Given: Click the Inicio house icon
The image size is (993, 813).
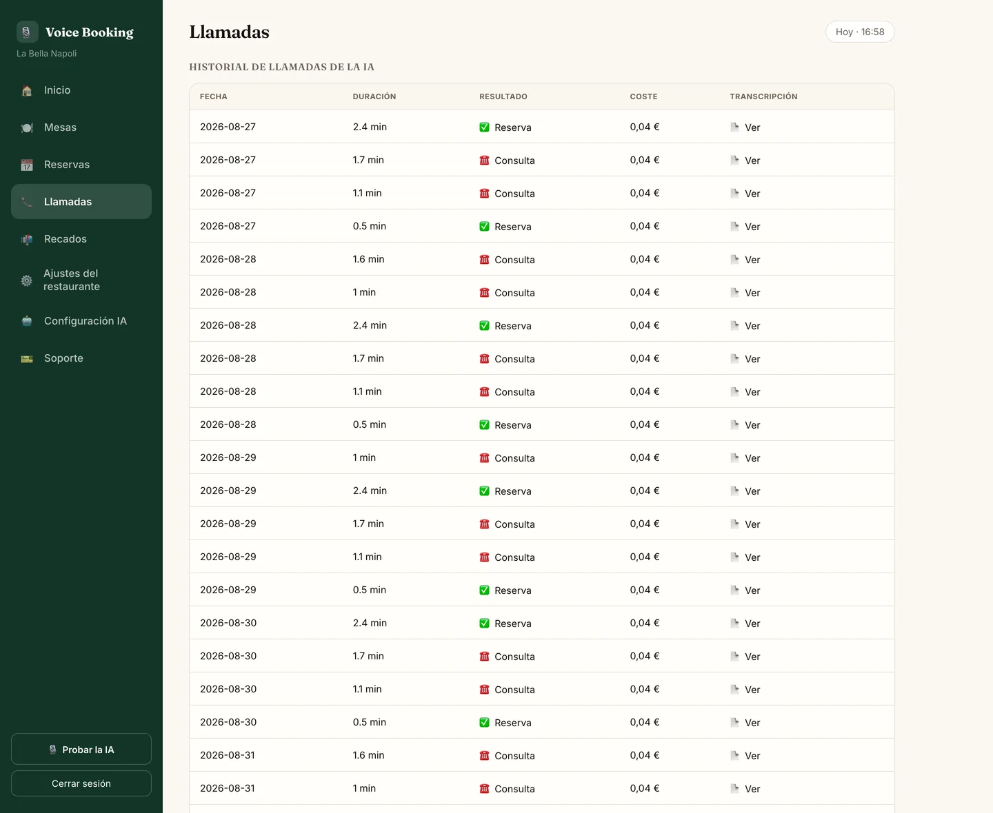Looking at the screenshot, I should (x=27, y=91).
